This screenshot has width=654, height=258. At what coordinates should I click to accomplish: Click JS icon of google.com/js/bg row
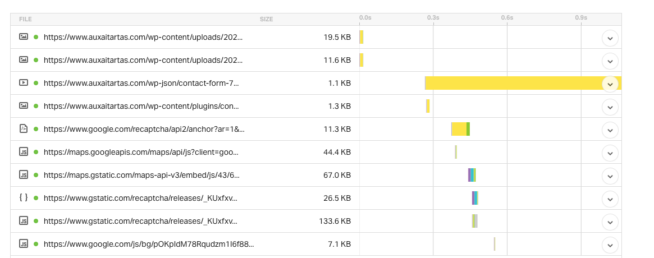point(24,244)
